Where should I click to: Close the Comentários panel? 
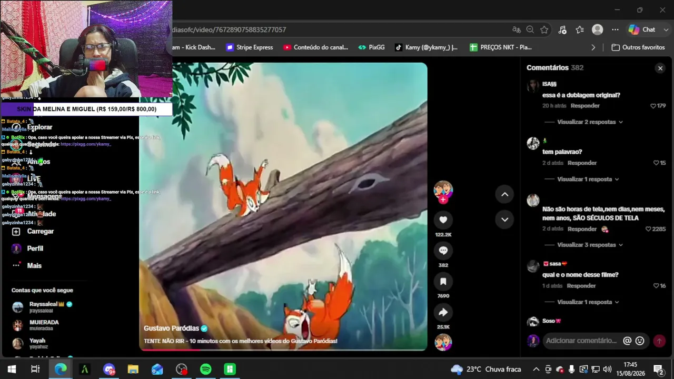[660, 68]
